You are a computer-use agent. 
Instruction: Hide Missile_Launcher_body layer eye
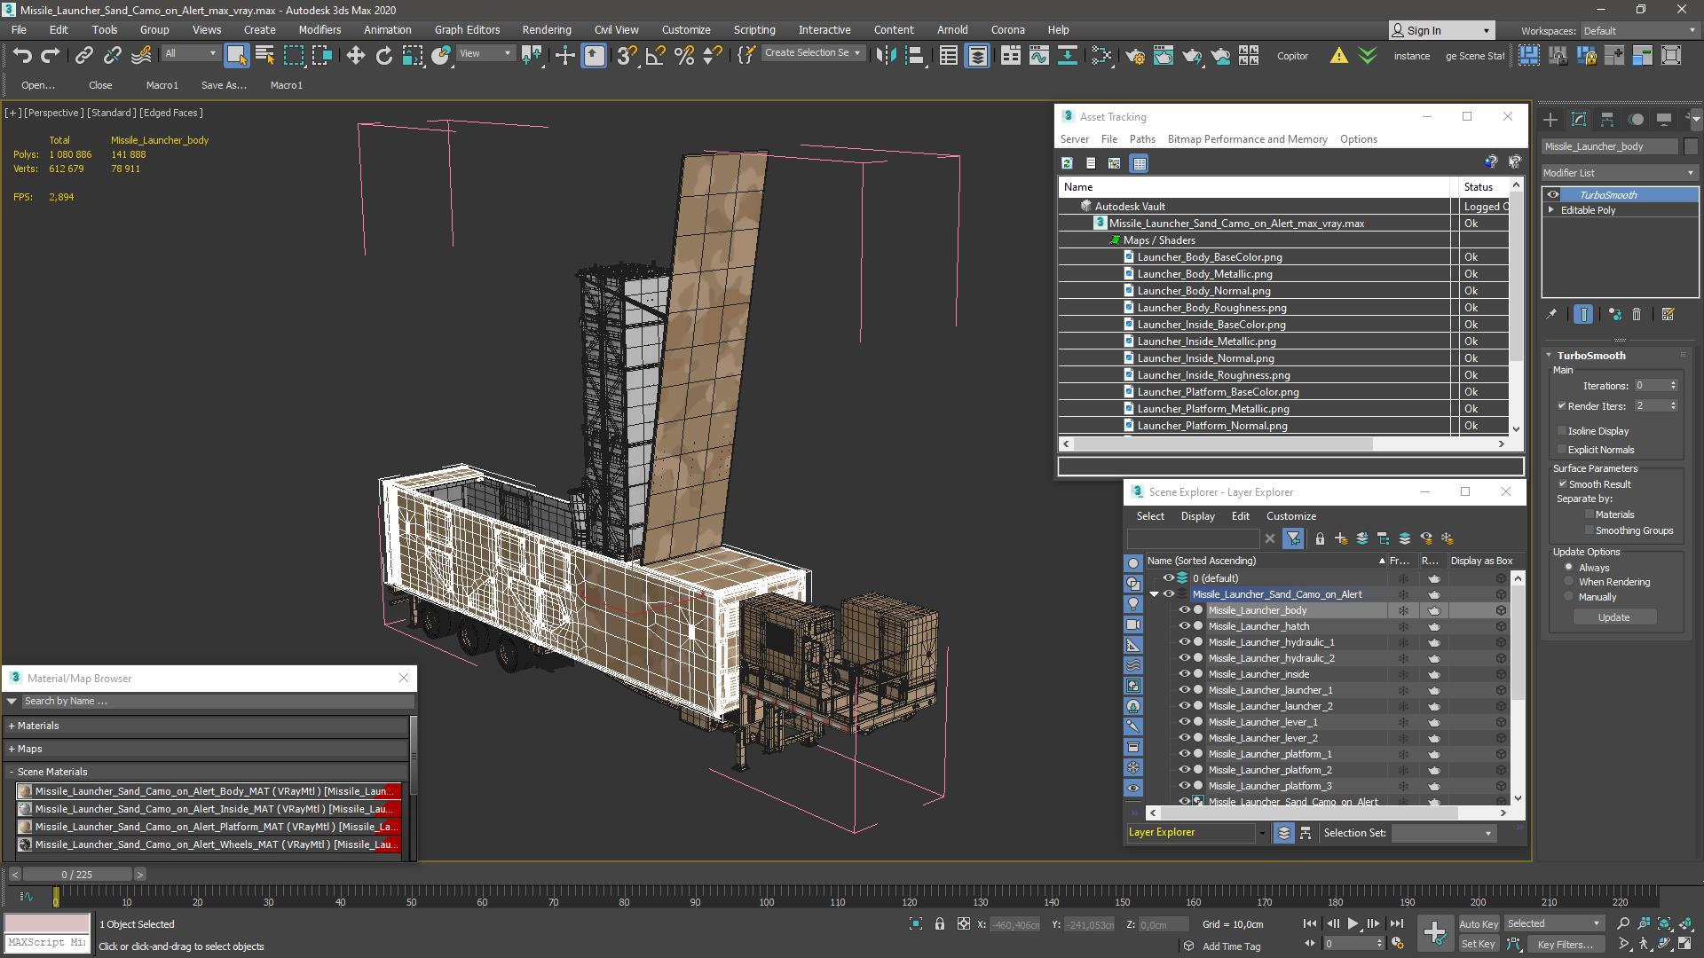(1184, 610)
